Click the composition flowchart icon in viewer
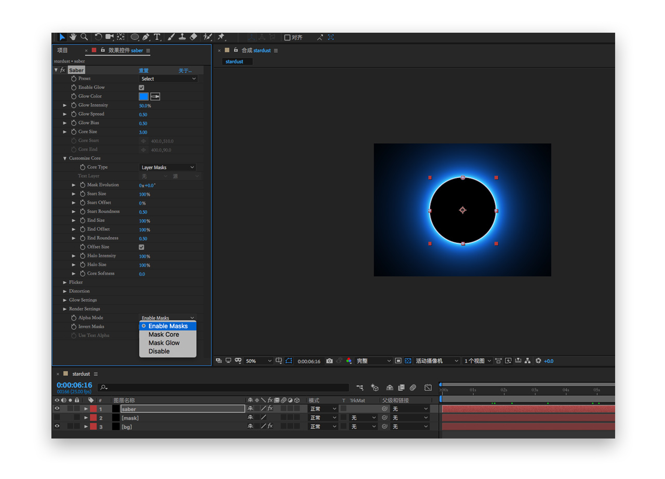 (x=528, y=361)
